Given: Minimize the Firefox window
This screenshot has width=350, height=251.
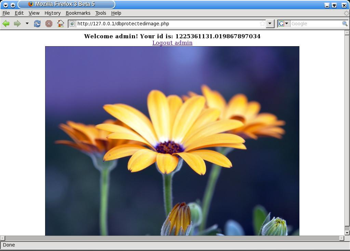Looking at the screenshot, I should (x=327, y=5).
